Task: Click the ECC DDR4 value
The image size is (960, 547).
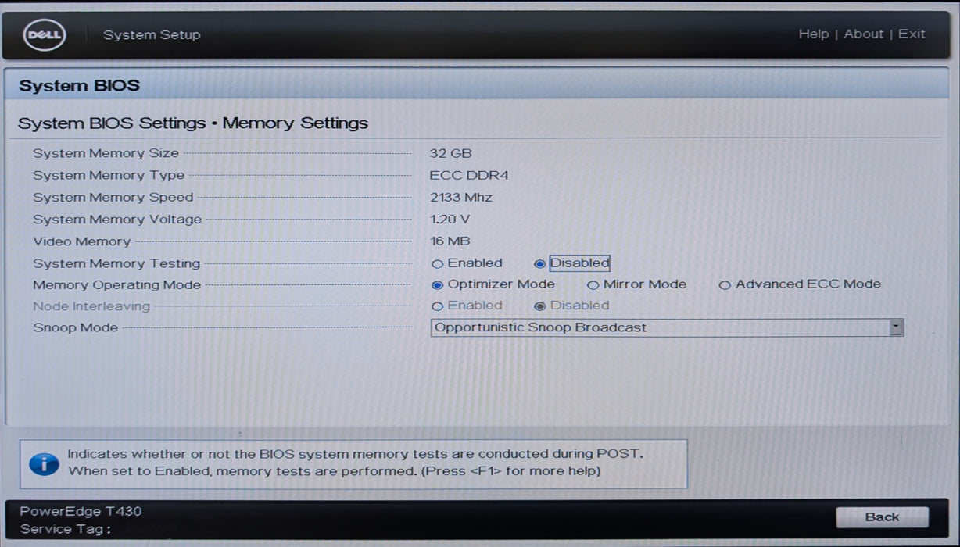Action: 469,175
